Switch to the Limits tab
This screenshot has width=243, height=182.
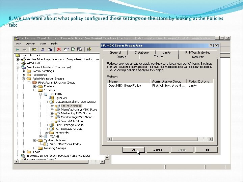(x=167, y=53)
